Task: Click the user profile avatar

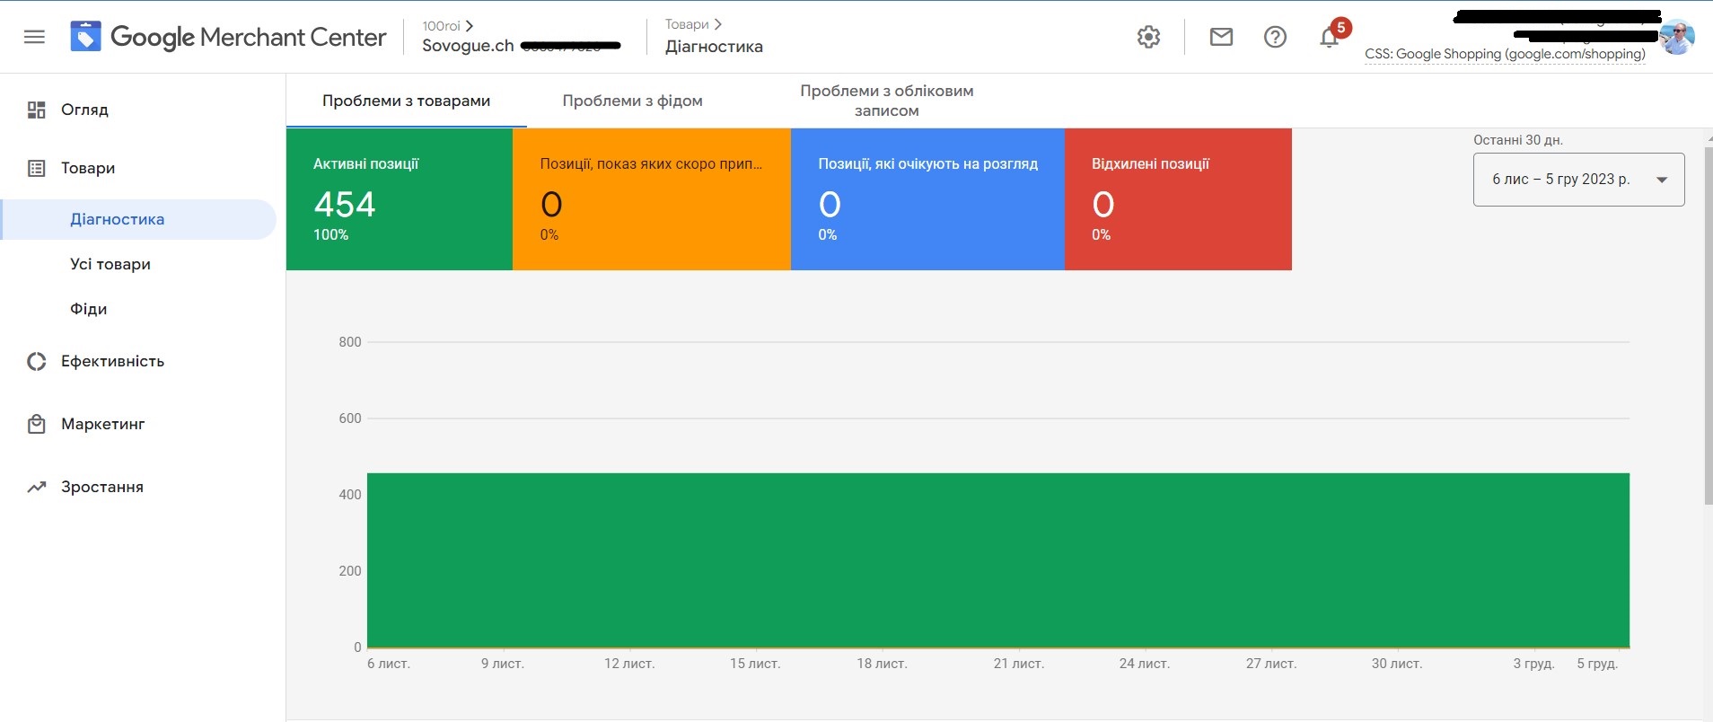Action: (x=1676, y=37)
